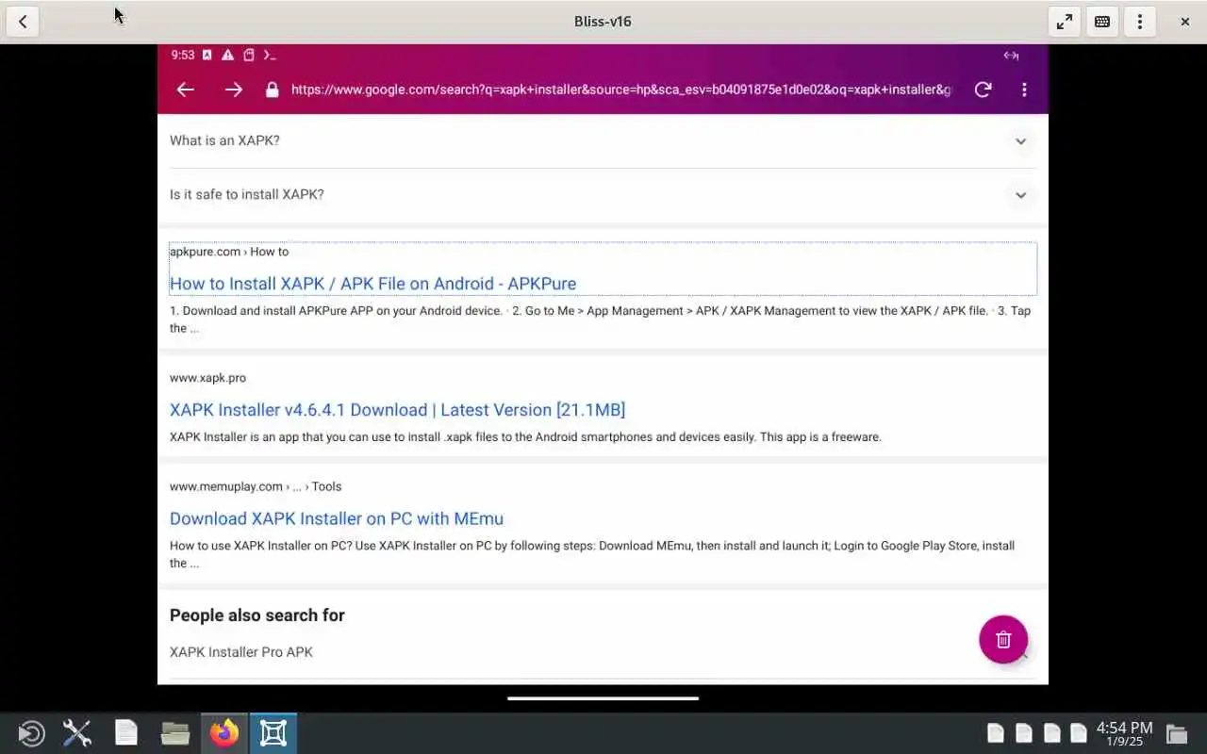Launch Firefox from the taskbar
The height and width of the screenshot is (754, 1207).
pos(224,733)
